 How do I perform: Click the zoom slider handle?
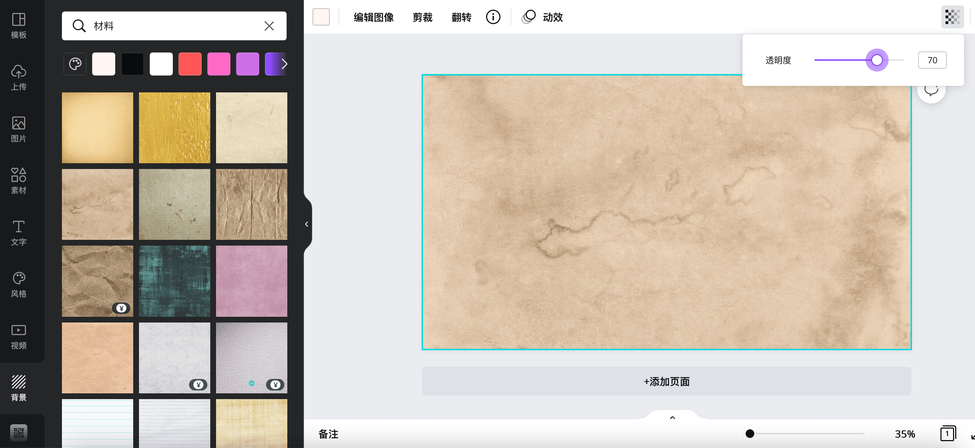pos(750,434)
